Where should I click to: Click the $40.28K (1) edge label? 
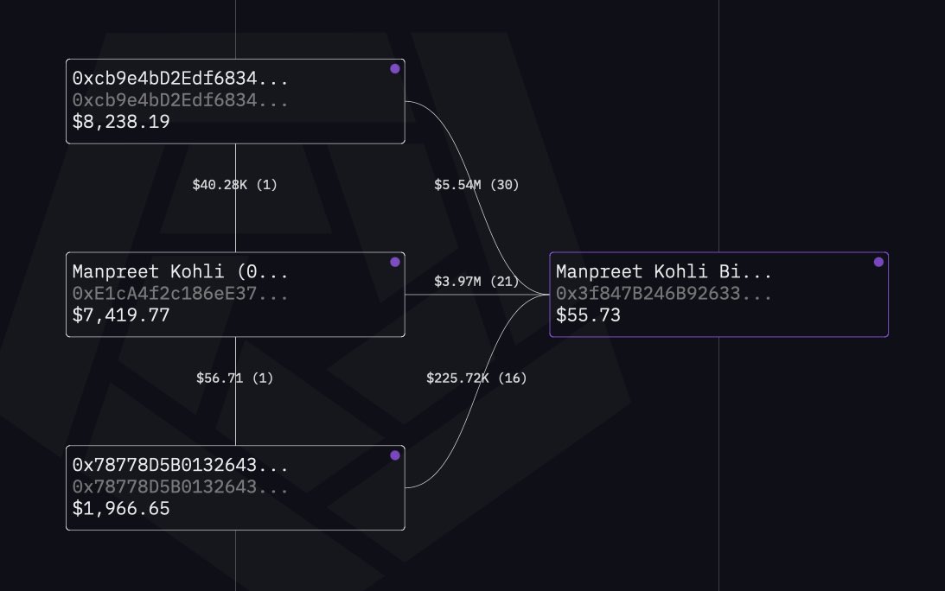[x=235, y=185]
